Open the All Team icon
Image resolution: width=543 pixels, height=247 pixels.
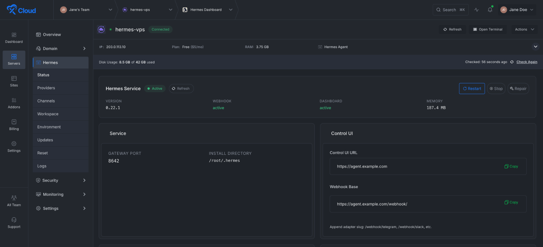(x=14, y=198)
